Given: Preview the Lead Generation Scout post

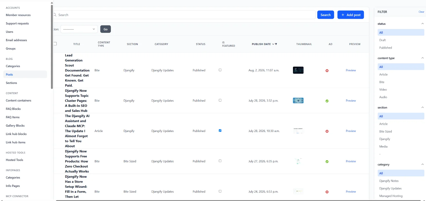Looking at the screenshot, I should [x=351, y=70].
